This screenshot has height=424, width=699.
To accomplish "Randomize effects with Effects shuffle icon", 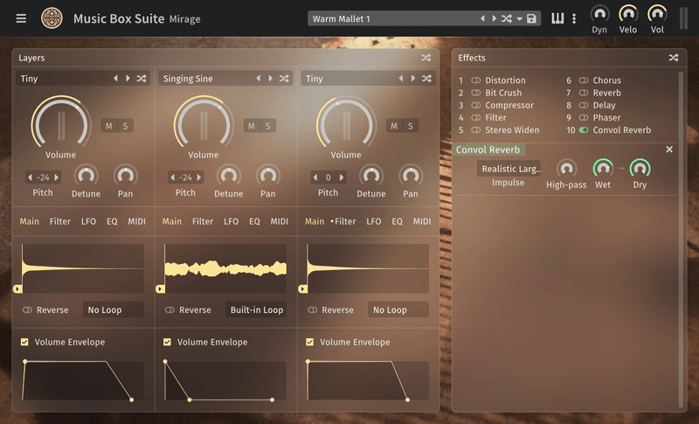I will 674,58.
